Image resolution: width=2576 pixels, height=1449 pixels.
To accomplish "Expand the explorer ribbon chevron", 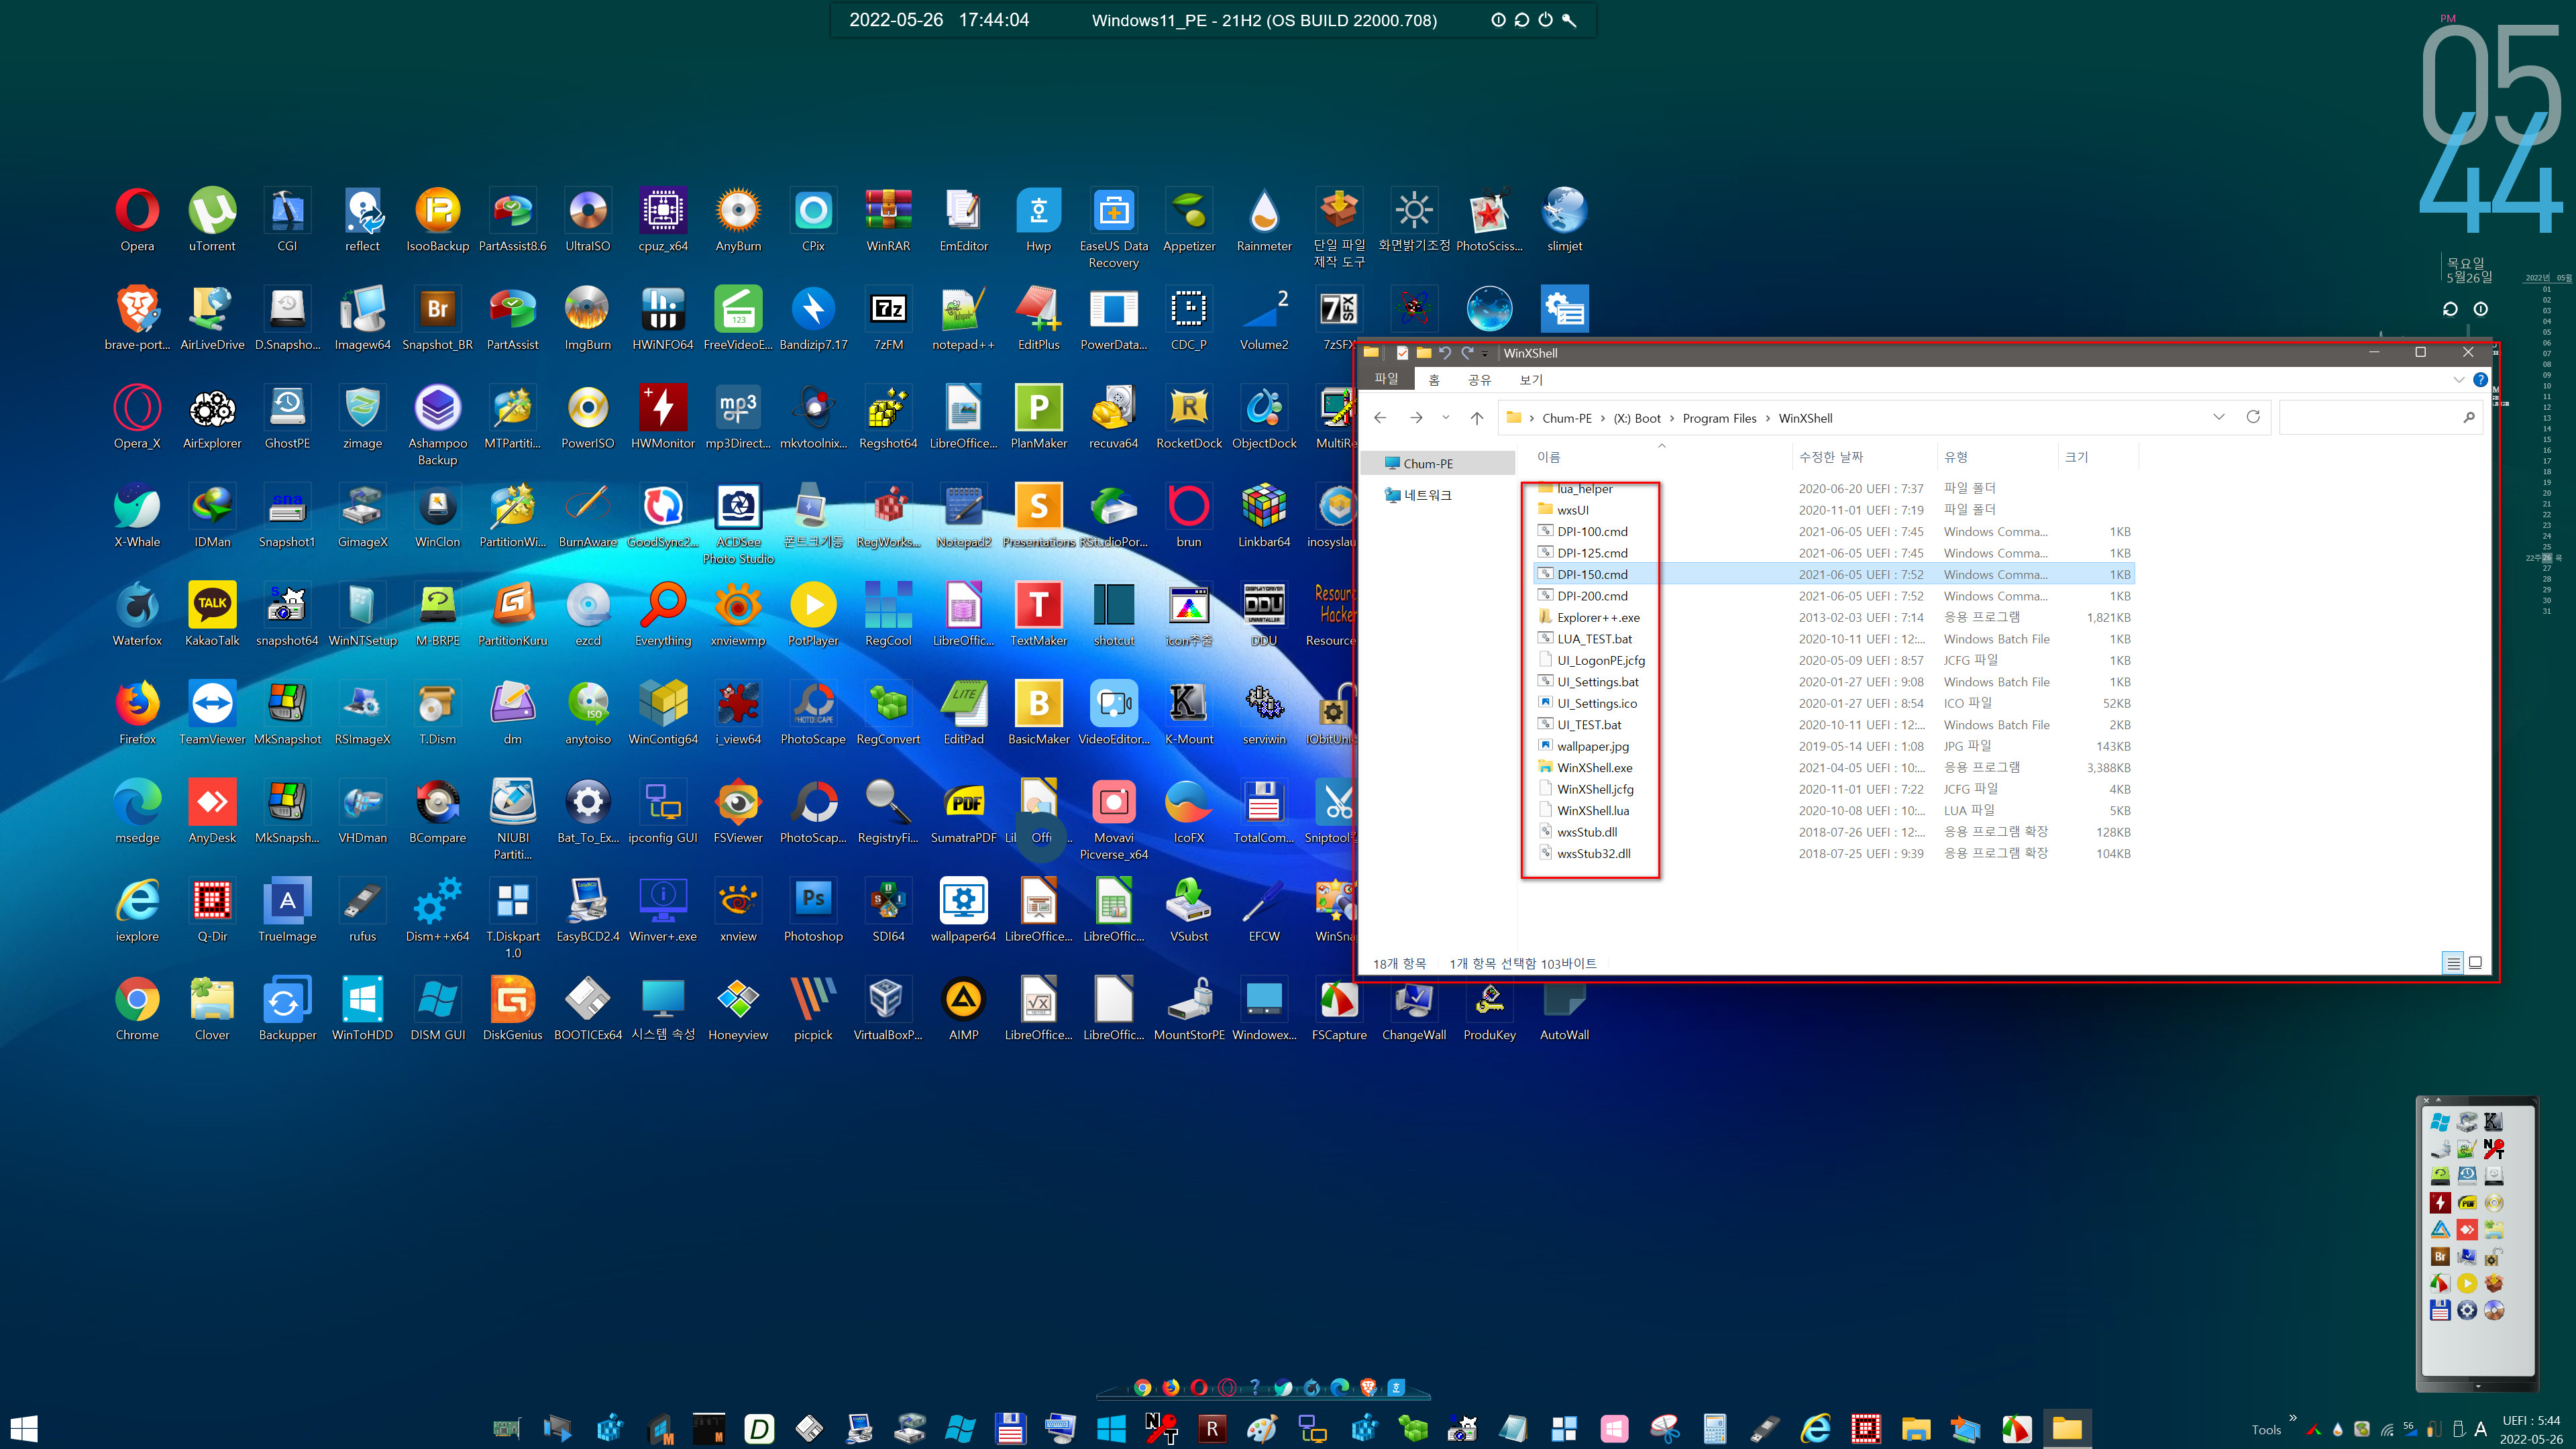I will coord(2459,380).
